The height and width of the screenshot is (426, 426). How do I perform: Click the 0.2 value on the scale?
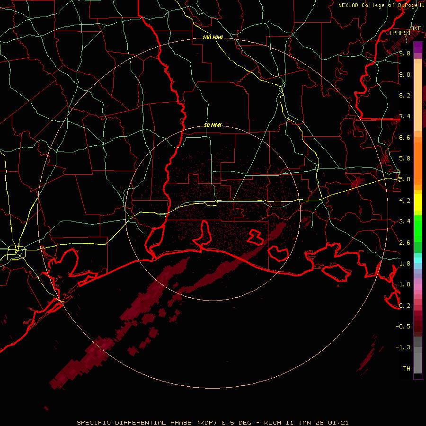(x=405, y=305)
